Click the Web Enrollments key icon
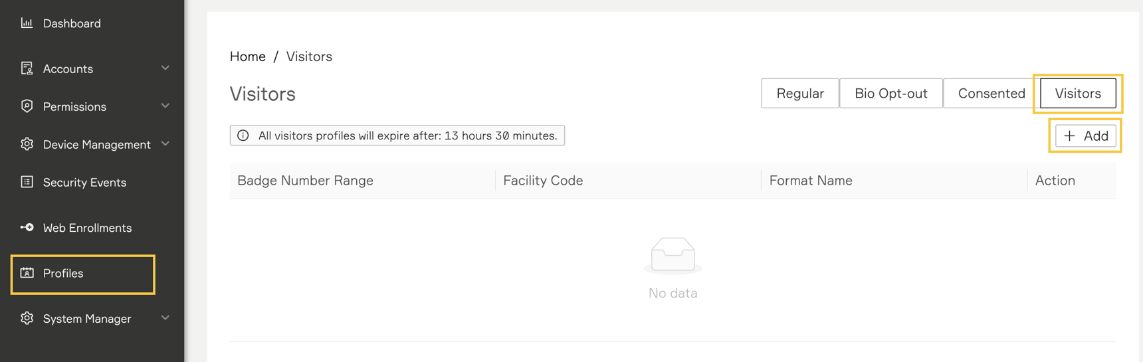This screenshot has width=1143, height=362. coord(27,227)
